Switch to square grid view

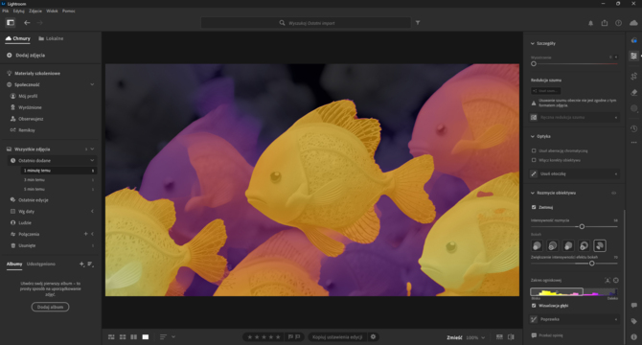(123, 336)
